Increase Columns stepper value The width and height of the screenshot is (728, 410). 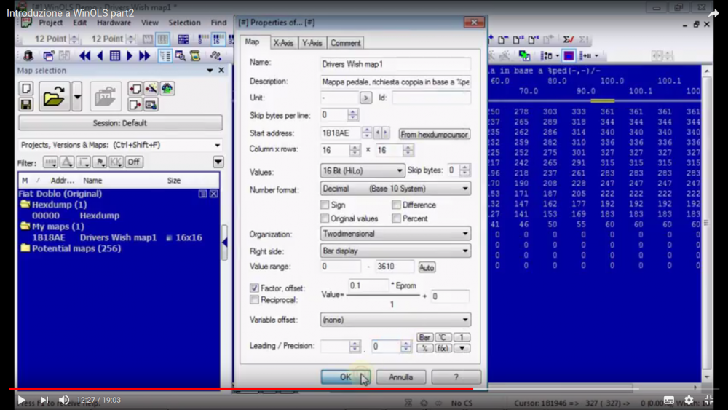click(355, 147)
